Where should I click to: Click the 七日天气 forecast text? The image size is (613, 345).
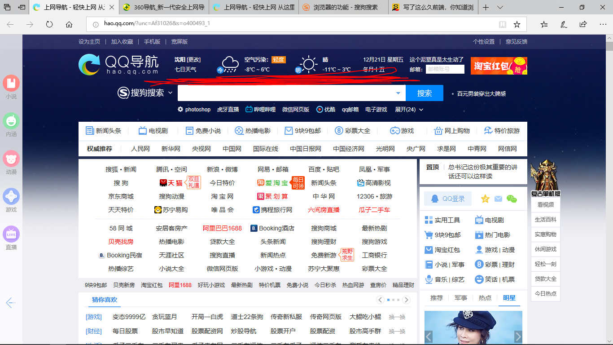pyautogui.click(x=185, y=70)
